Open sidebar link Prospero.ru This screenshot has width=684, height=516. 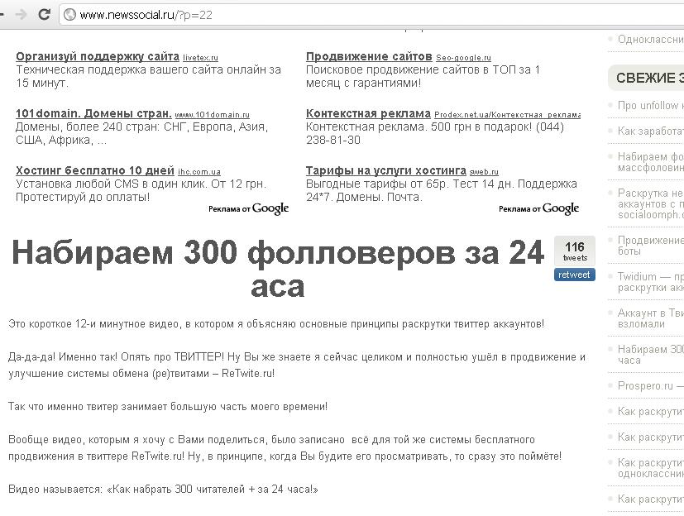[x=650, y=386]
